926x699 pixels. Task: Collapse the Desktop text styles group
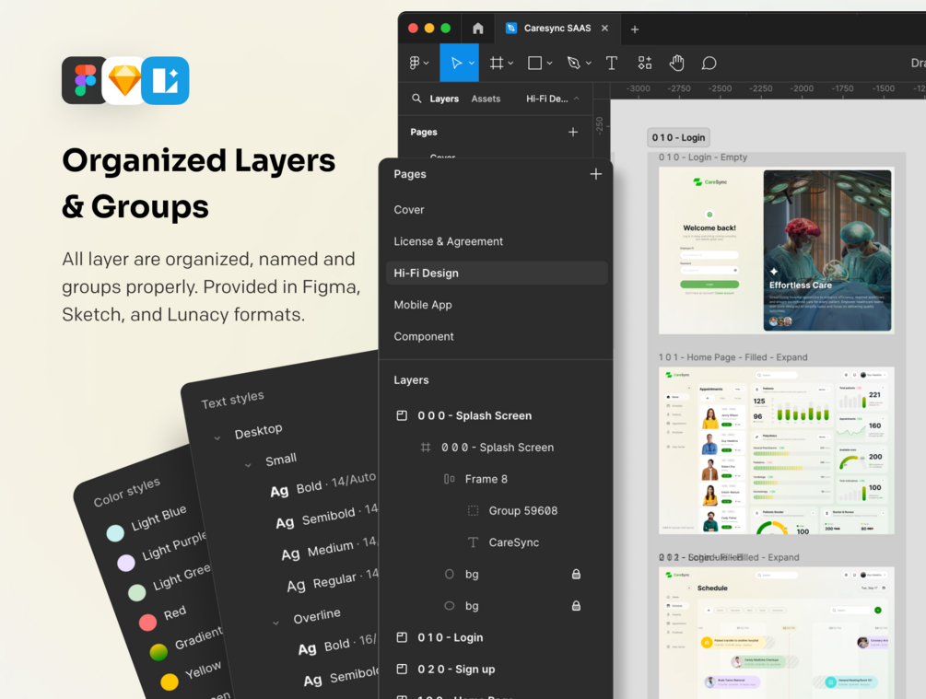(217, 438)
